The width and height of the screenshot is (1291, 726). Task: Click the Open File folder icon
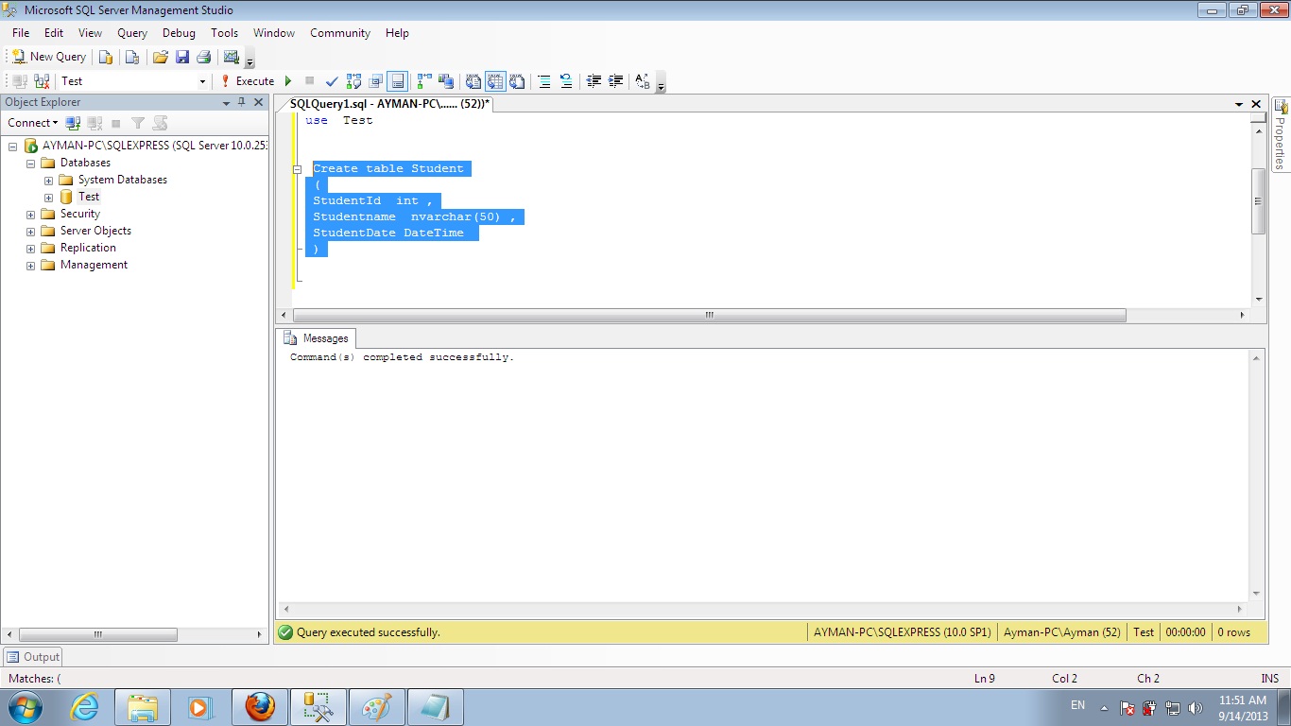161,57
